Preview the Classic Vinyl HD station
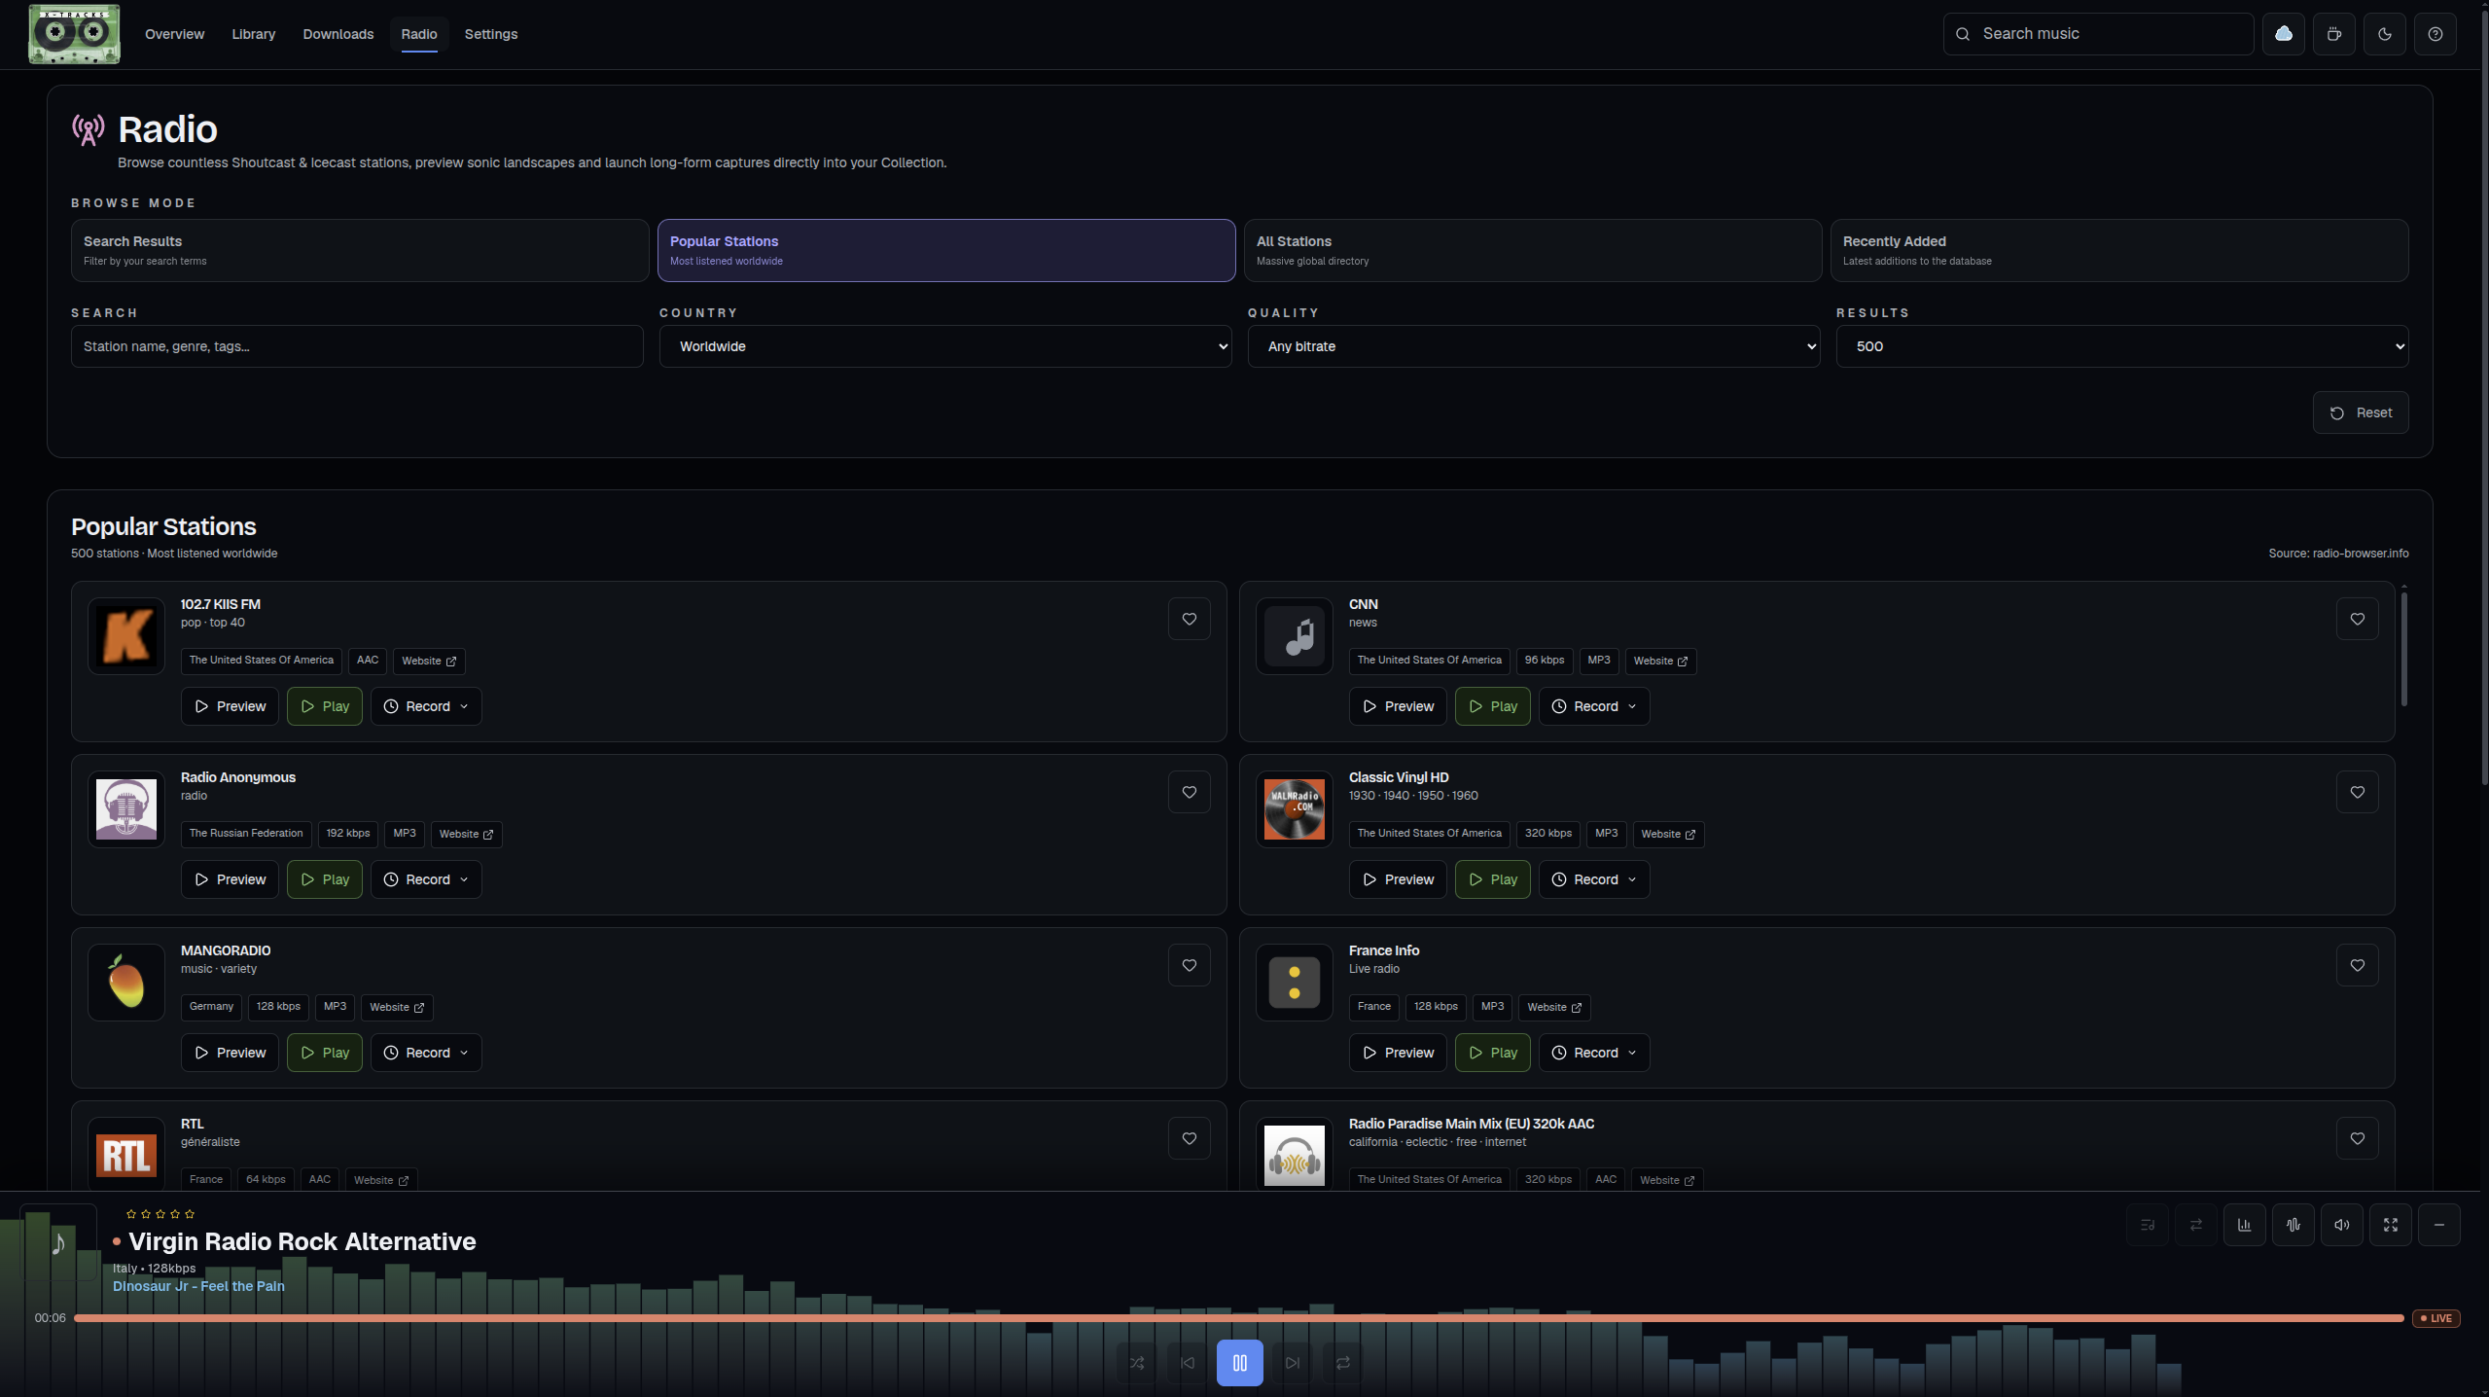2489x1397 pixels. coord(1398,879)
